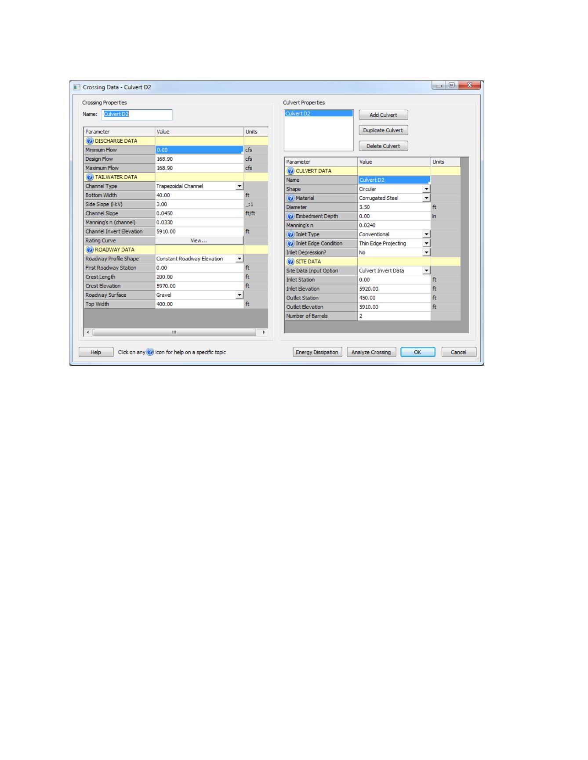Expand the Roadway Surface dropdown
This screenshot has width=588, height=760.
point(240,295)
